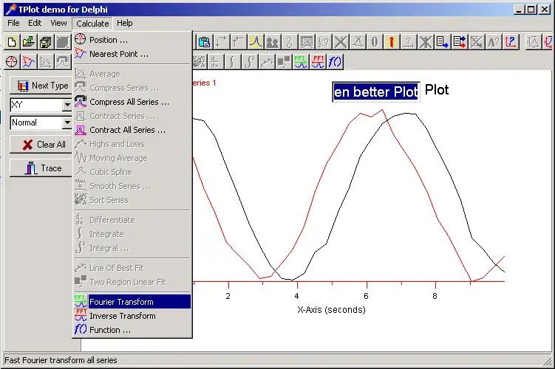The height and width of the screenshot is (369, 555).
Task: Click the crossed lines X toolbar icon
Action: 340,42
